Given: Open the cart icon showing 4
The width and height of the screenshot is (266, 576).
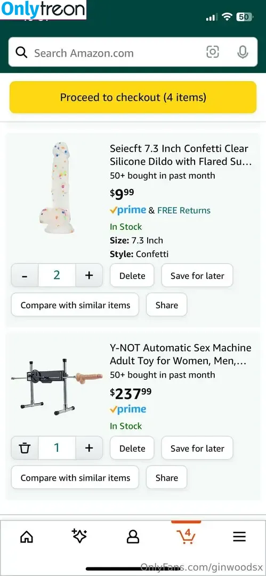Looking at the screenshot, I should coord(186,537).
